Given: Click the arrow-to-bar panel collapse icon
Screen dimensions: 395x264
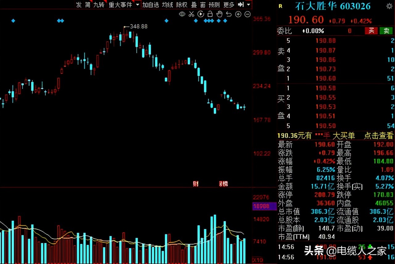Looking at the screenshot, I should 241,5.
